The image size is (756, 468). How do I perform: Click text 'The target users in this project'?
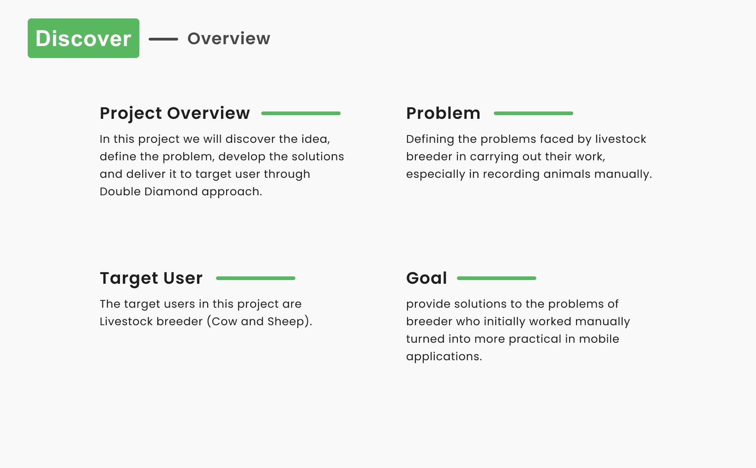[191, 304]
